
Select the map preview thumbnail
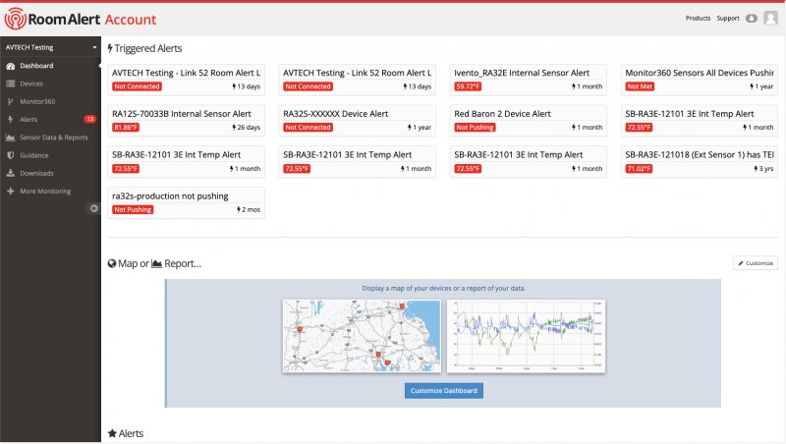coord(362,336)
